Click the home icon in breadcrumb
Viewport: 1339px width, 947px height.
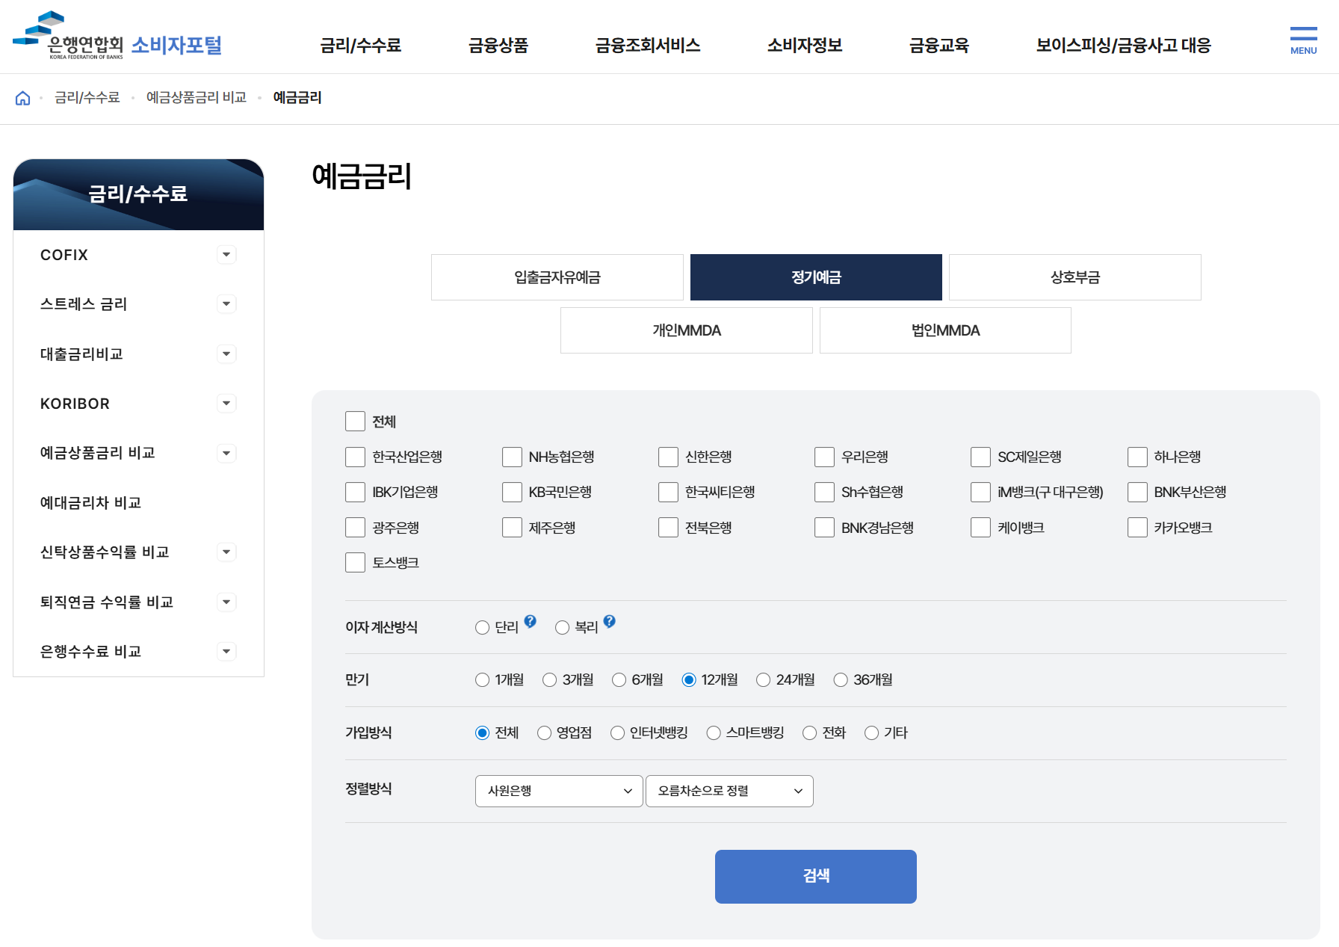tap(23, 98)
